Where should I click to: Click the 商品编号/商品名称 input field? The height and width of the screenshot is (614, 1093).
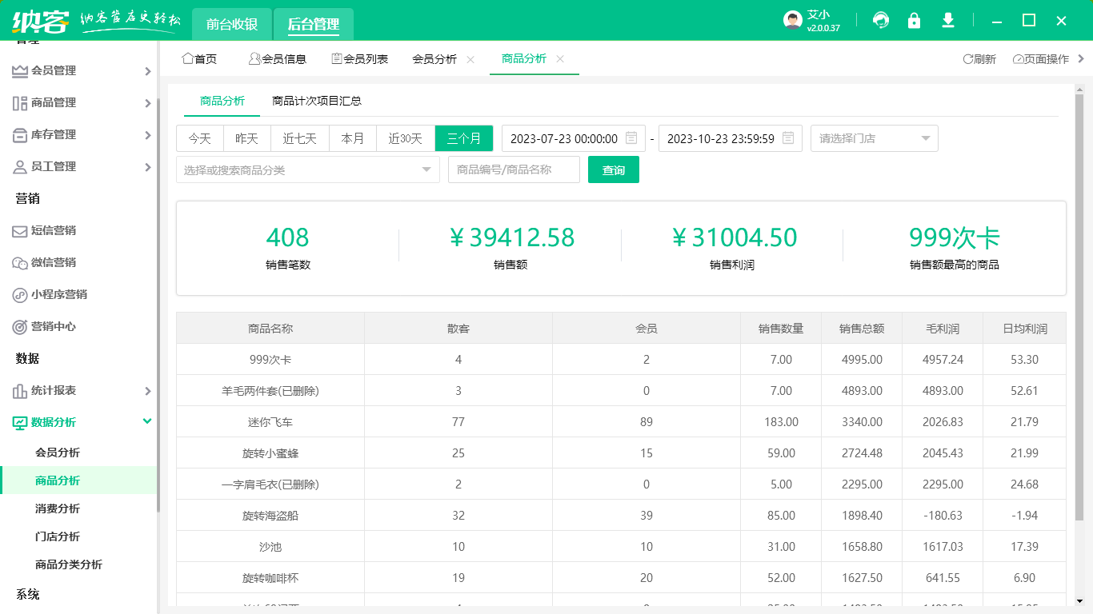pos(514,169)
